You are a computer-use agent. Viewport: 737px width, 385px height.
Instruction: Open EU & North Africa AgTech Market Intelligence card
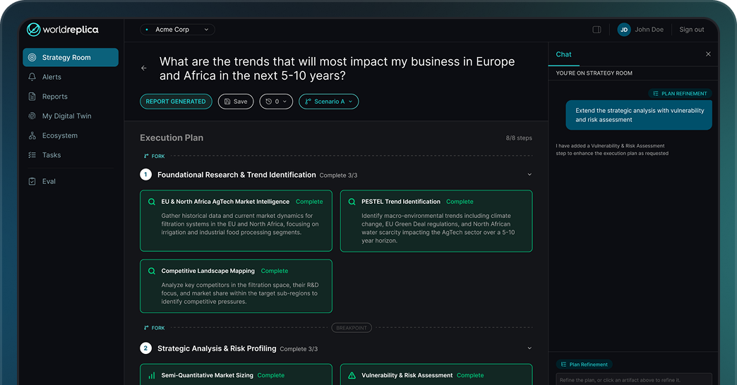pyautogui.click(x=236, y=221)
